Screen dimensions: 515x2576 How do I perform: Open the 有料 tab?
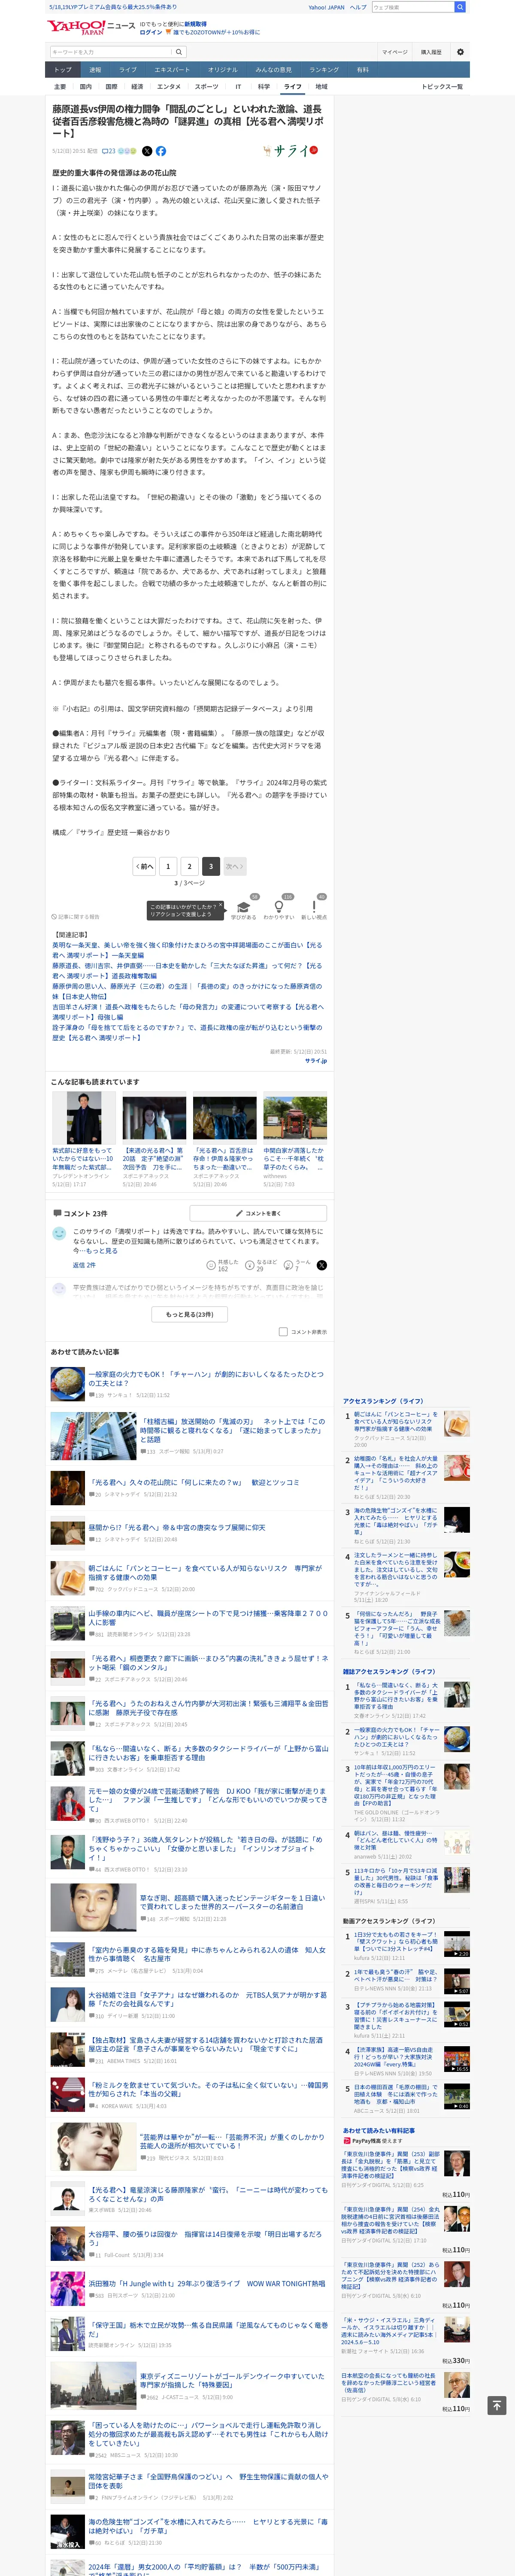tap(363, 70)
